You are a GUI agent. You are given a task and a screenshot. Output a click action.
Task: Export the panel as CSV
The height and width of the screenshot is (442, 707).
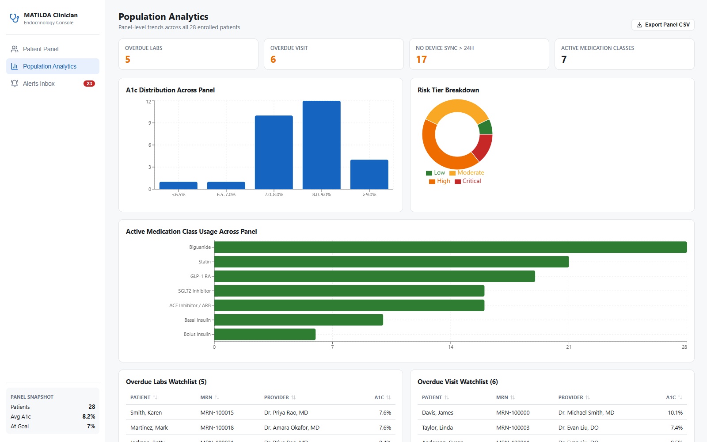[x=663, y=25]
